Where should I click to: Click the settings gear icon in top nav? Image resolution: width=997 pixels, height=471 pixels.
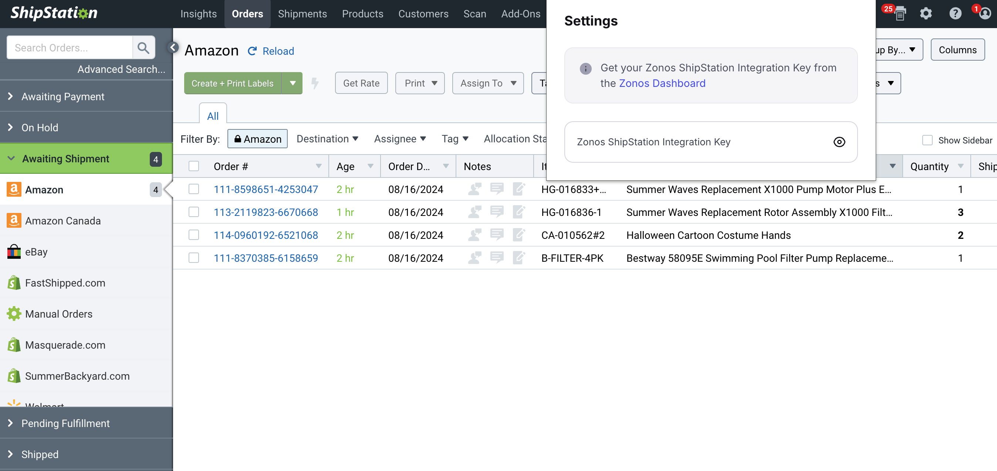pyautogui.click(x=926, y=14)
